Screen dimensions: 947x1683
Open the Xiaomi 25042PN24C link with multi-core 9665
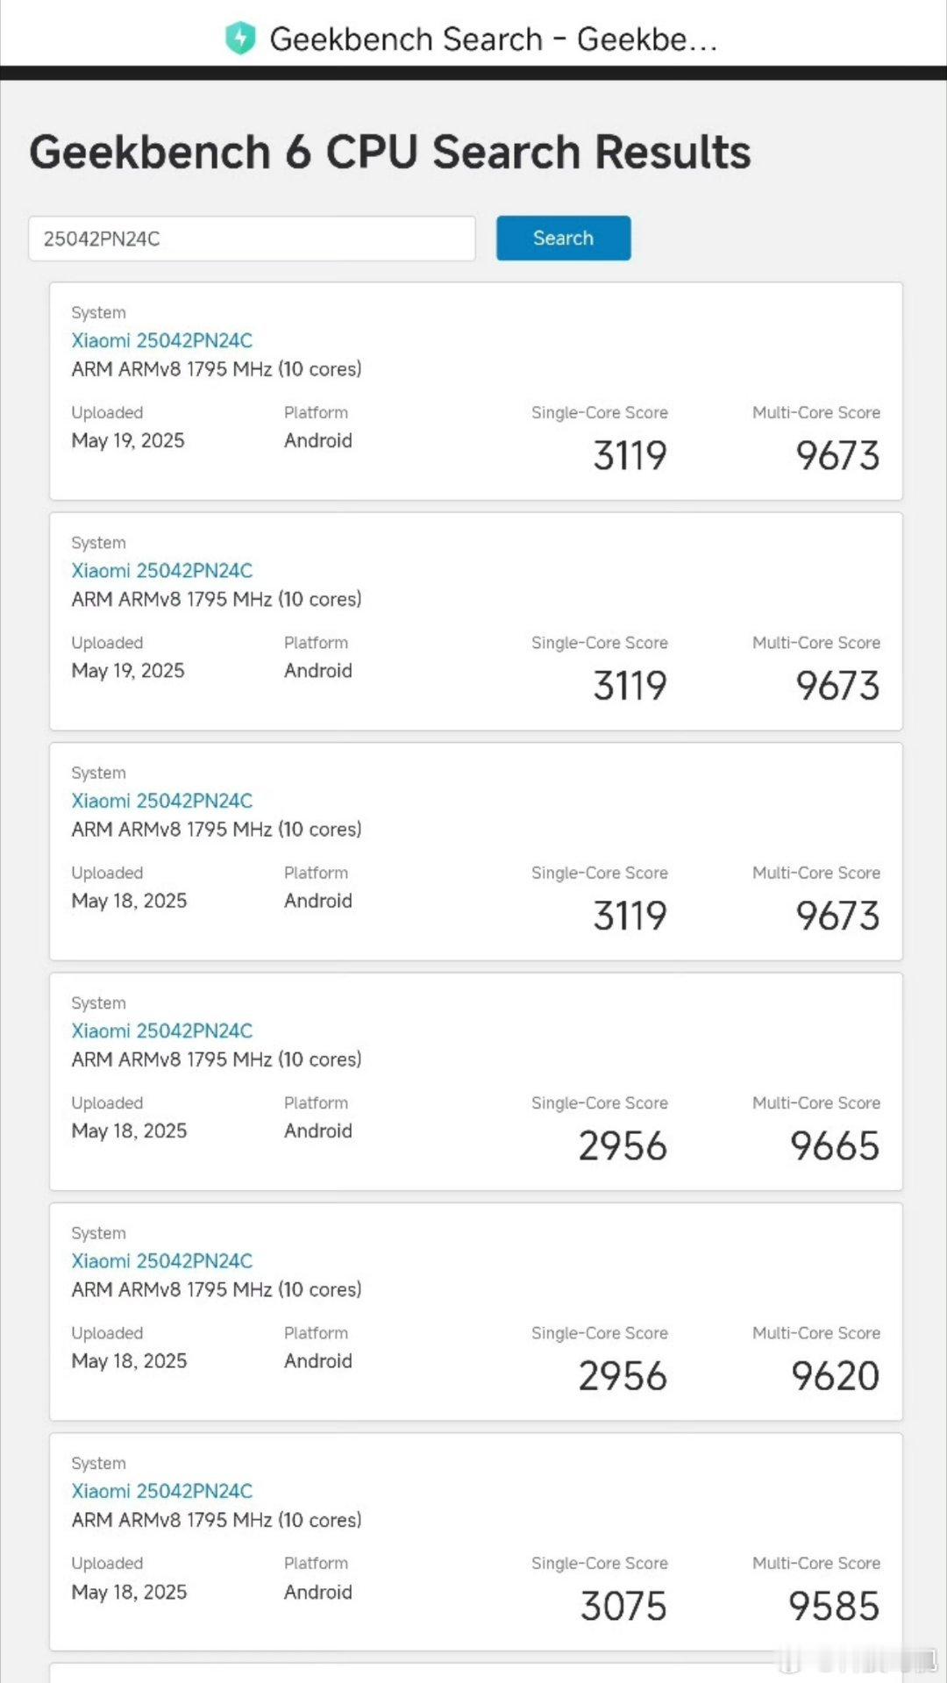(x=162, y=1030)
